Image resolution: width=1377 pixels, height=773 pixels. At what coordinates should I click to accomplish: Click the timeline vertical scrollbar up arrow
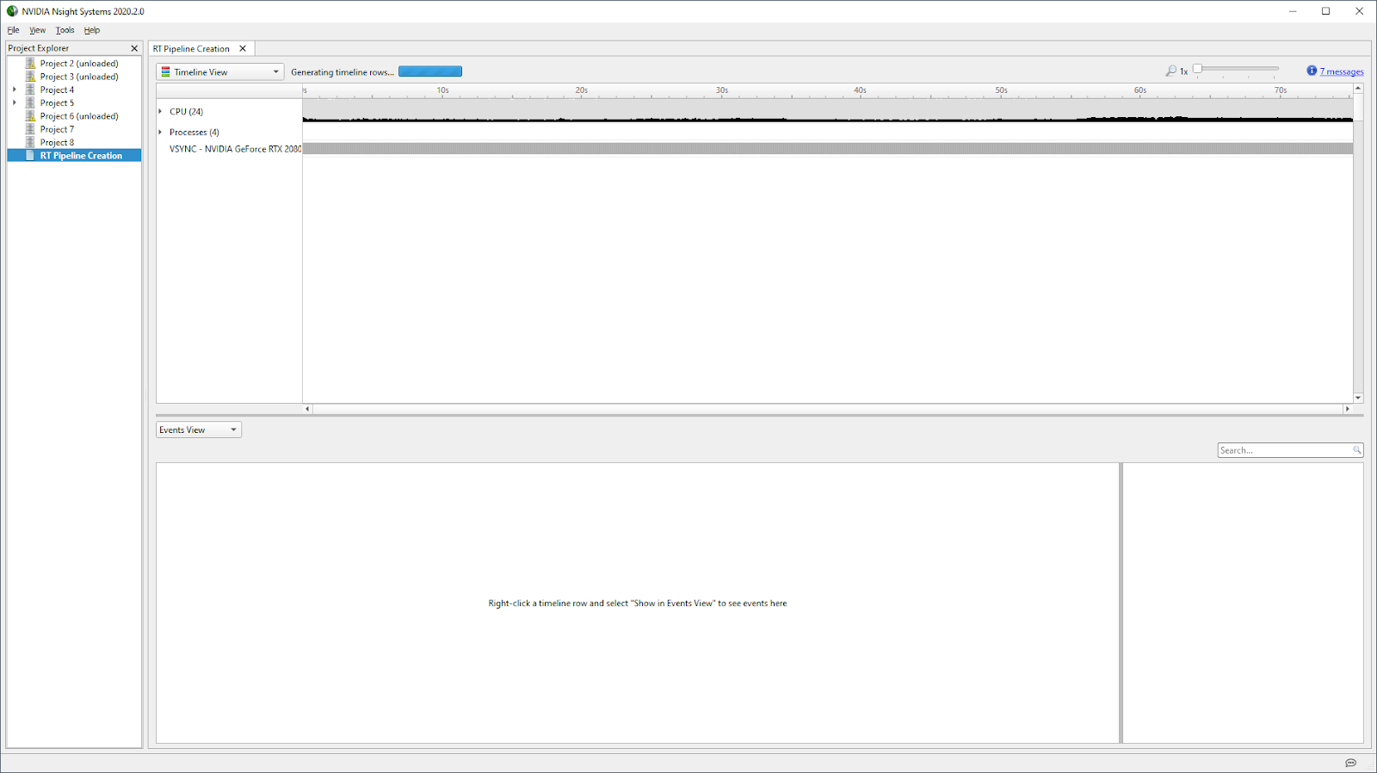point(1358,89)
